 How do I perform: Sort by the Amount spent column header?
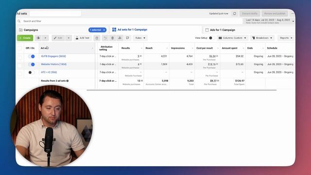tap(229, 48)
